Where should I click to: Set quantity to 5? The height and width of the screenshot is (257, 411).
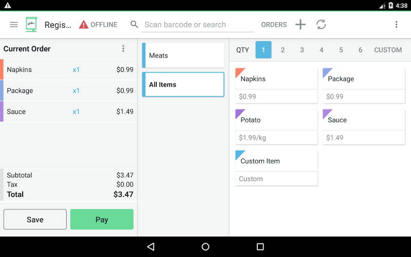341,50
